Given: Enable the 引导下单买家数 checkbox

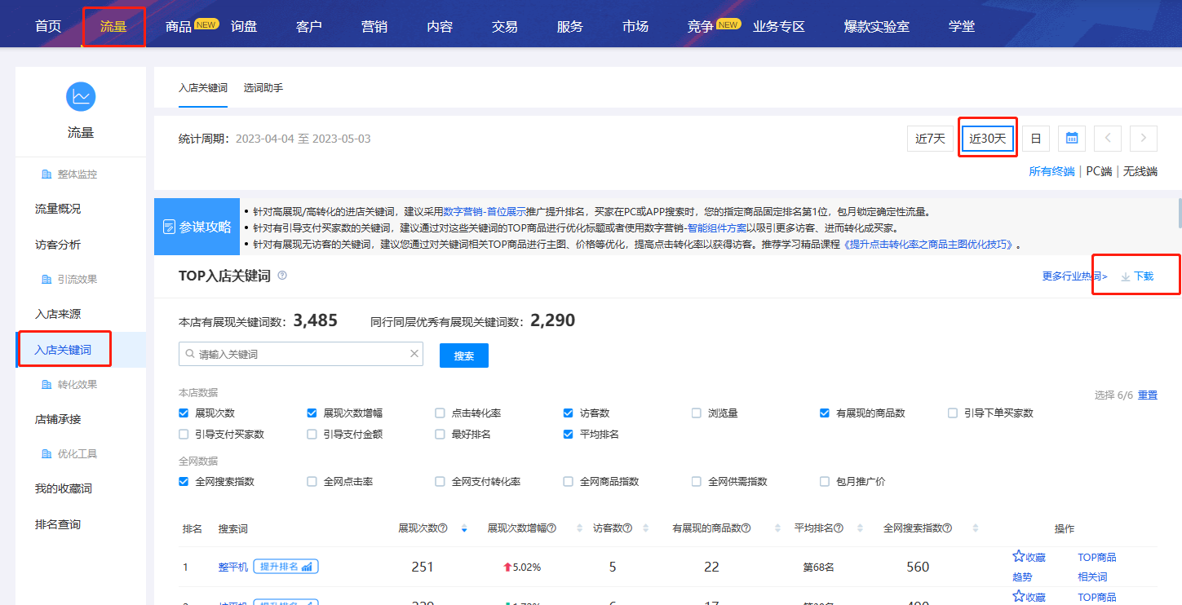Looking at the screenshot, I should [x=953, y=413].
